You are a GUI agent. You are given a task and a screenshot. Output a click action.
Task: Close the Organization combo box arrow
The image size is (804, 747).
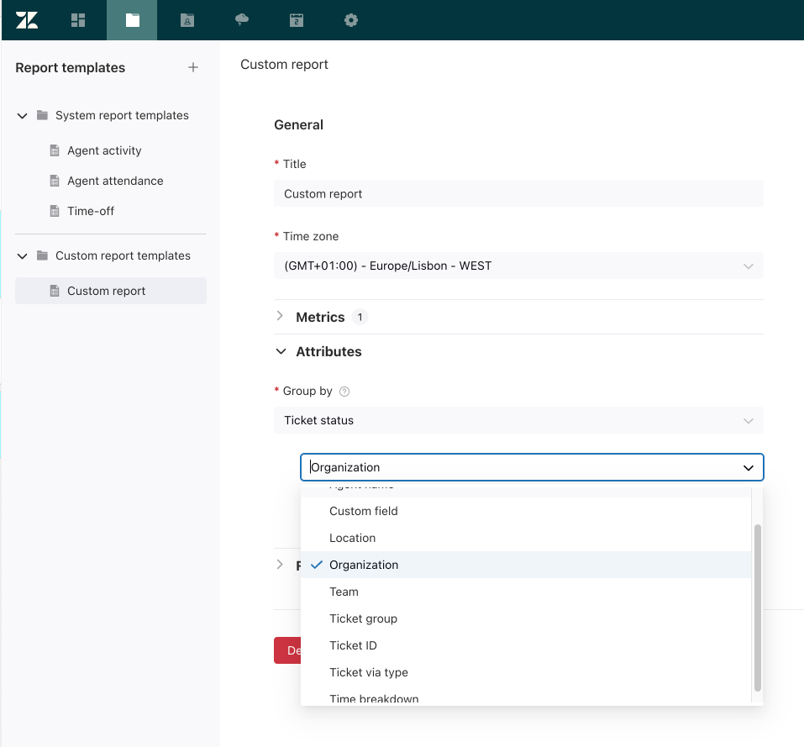(x=749, y=467)
